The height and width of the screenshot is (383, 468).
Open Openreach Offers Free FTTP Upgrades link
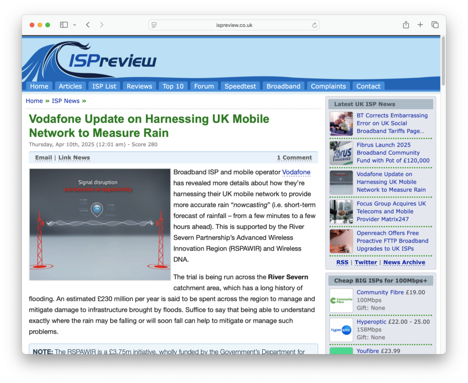click(x=393, y=241)
